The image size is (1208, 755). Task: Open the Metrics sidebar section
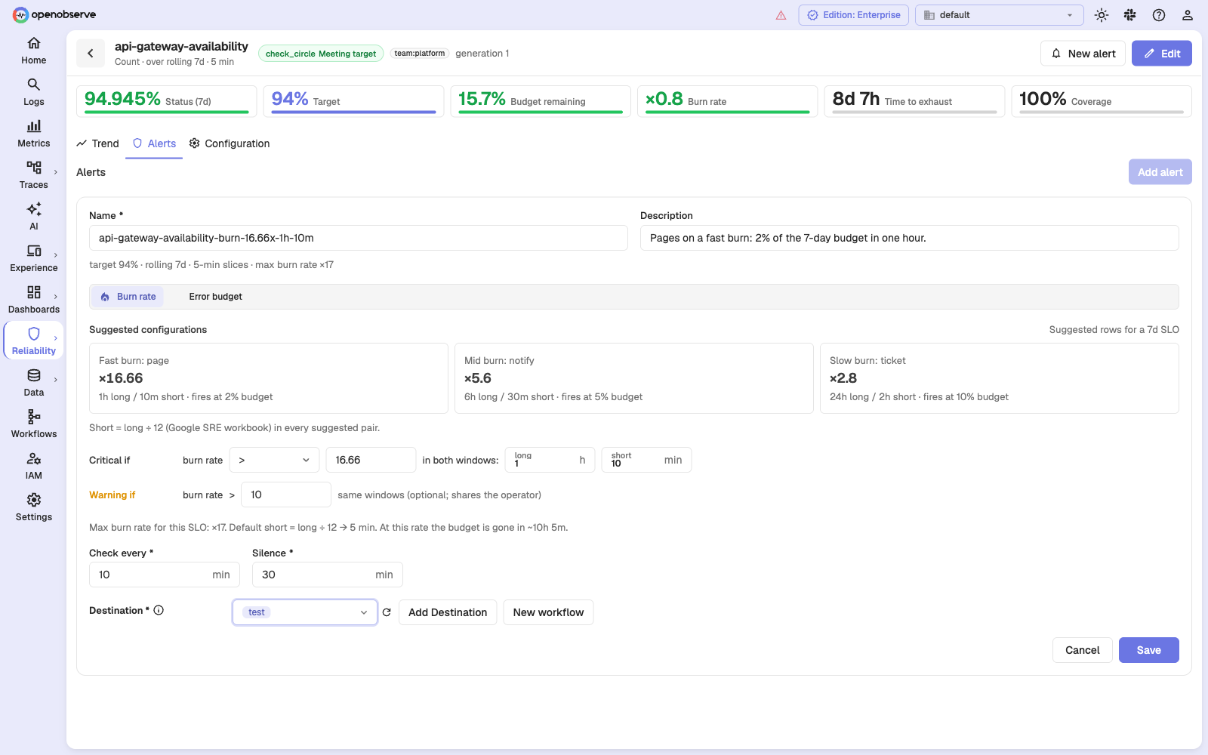(33, 134)
